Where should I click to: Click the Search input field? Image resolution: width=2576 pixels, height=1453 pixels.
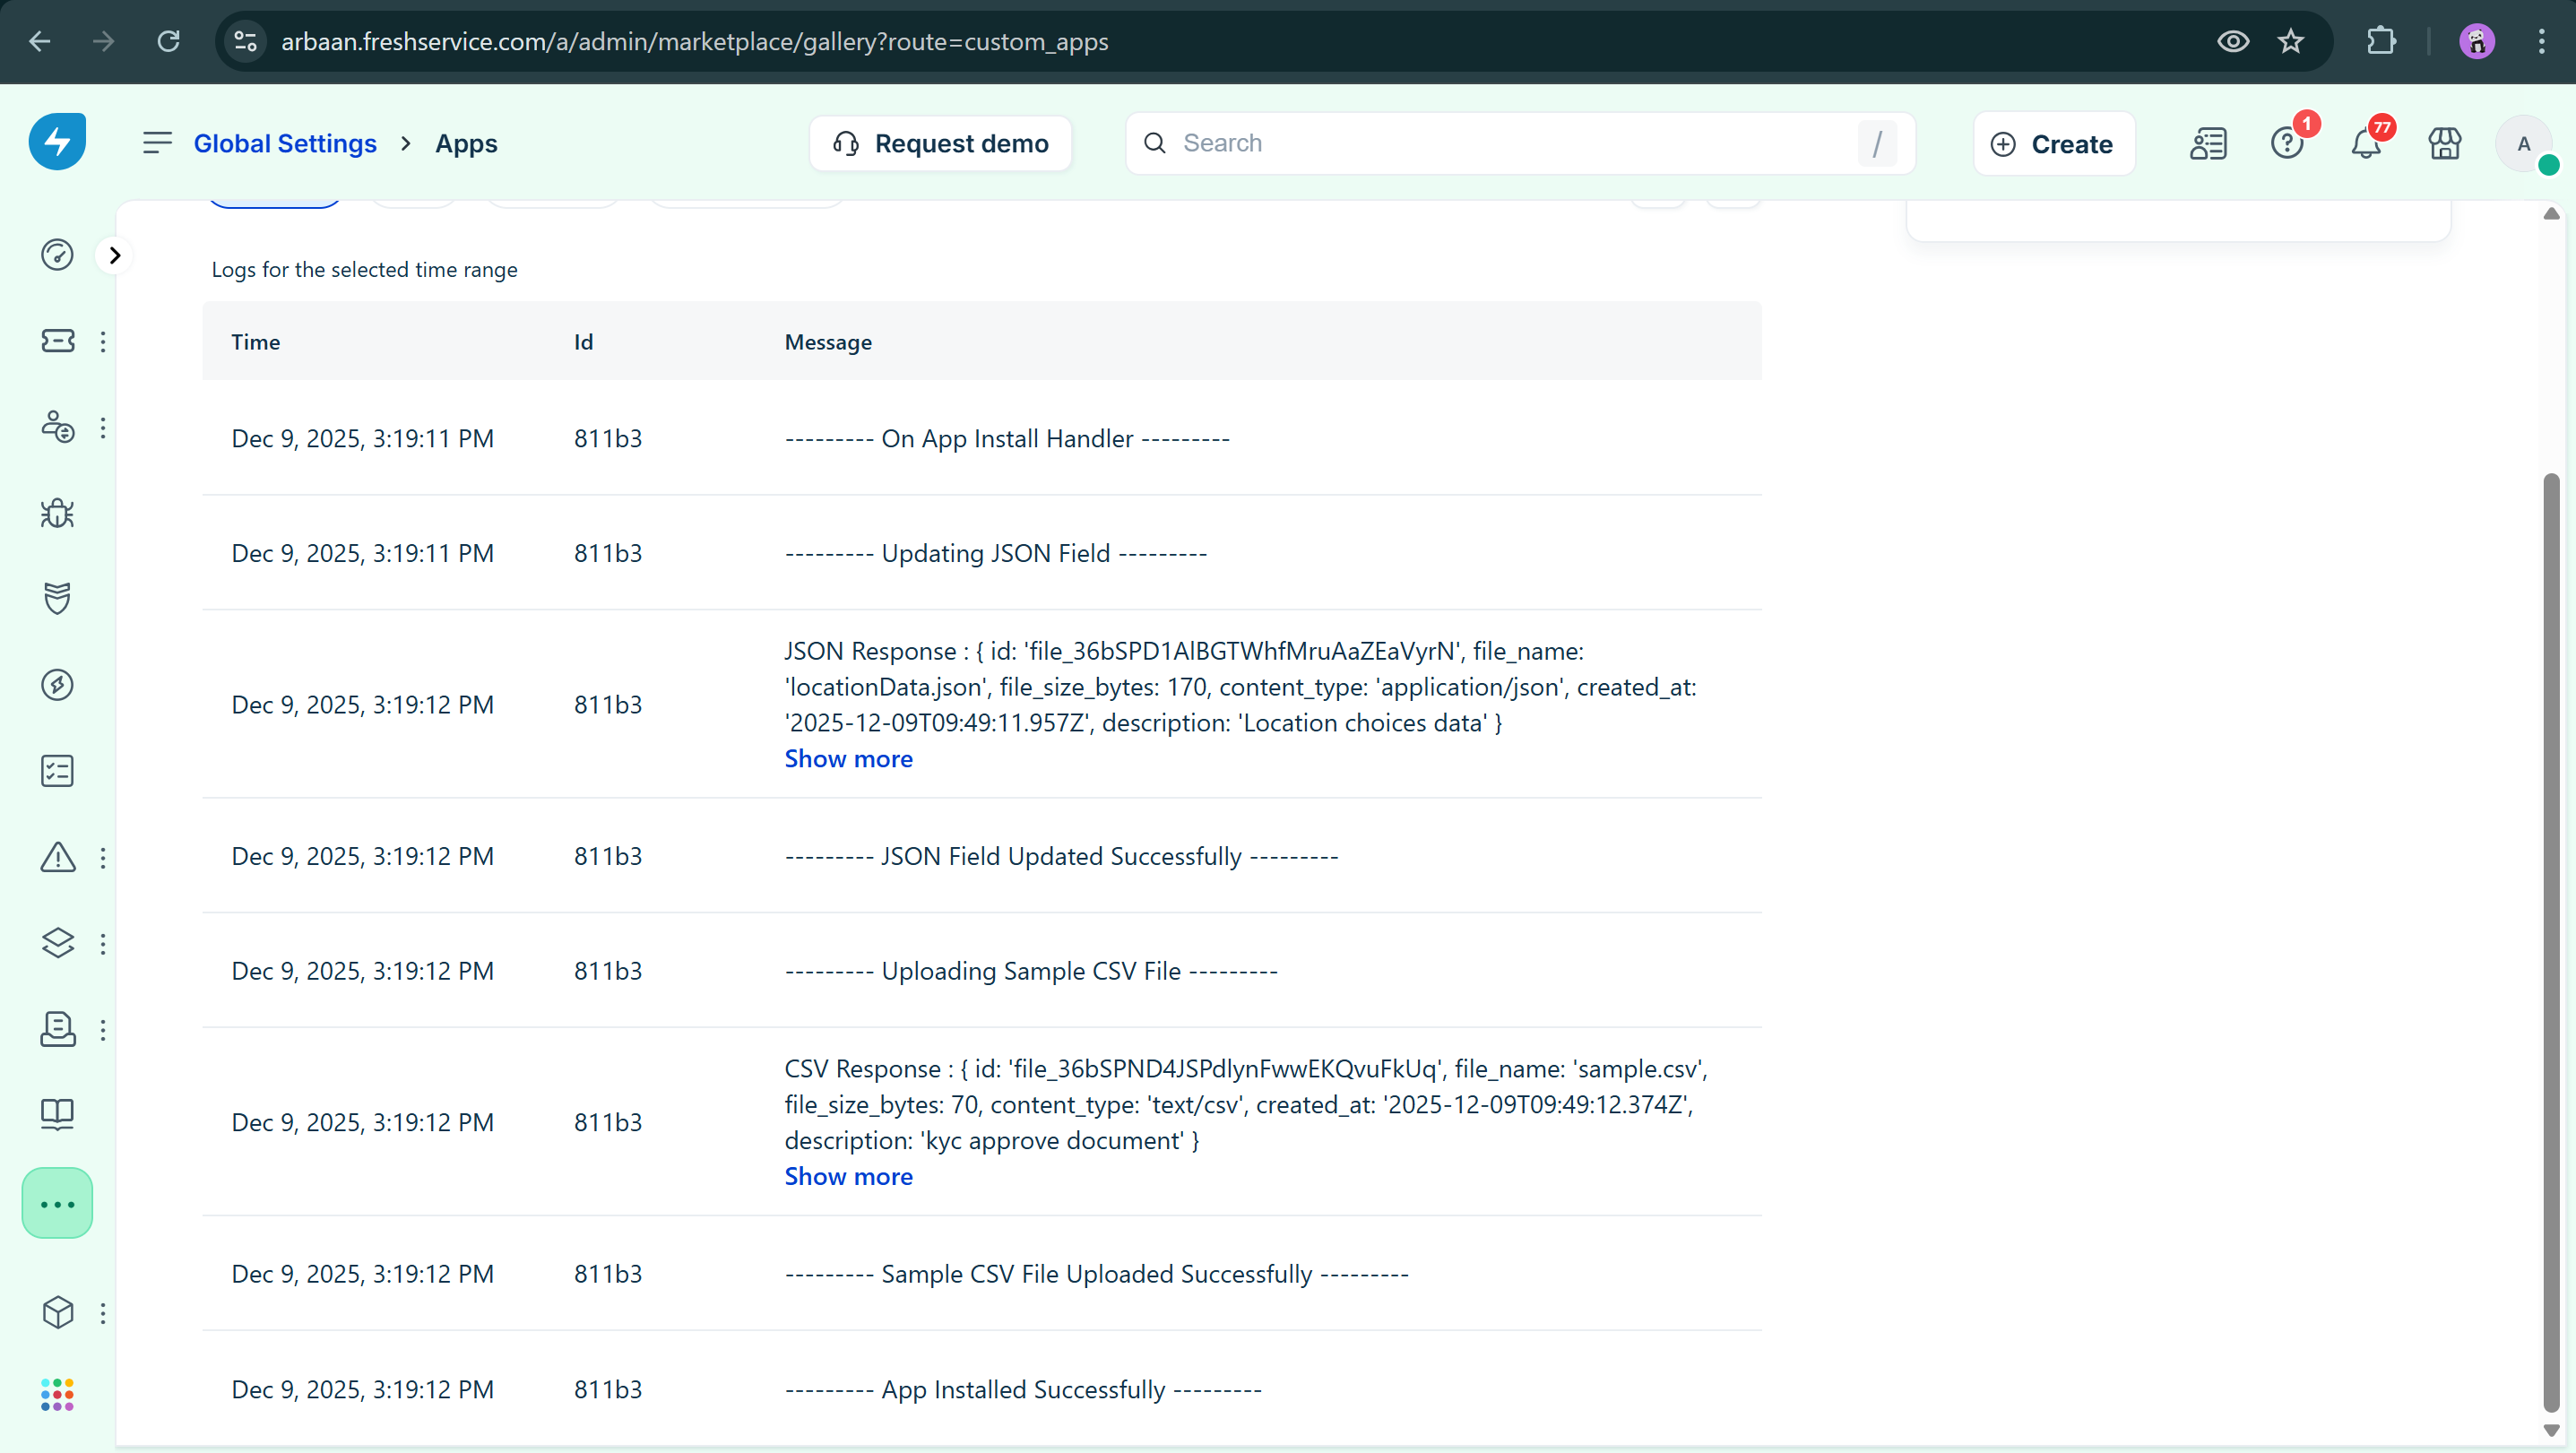1510,143
